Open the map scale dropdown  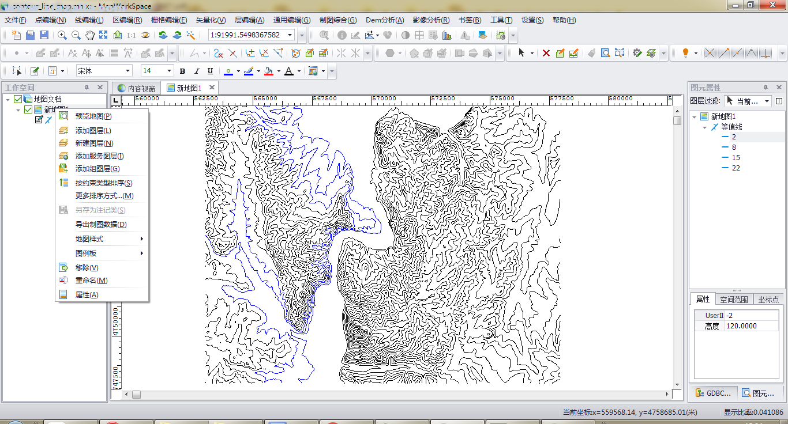(290, 35)
